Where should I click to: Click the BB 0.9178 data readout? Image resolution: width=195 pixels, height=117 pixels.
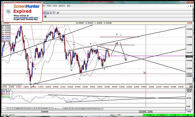[x=6, y=35]
